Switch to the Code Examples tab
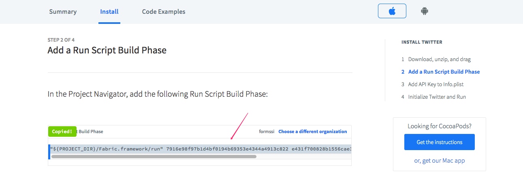523x176 pixels. (163, 12)
